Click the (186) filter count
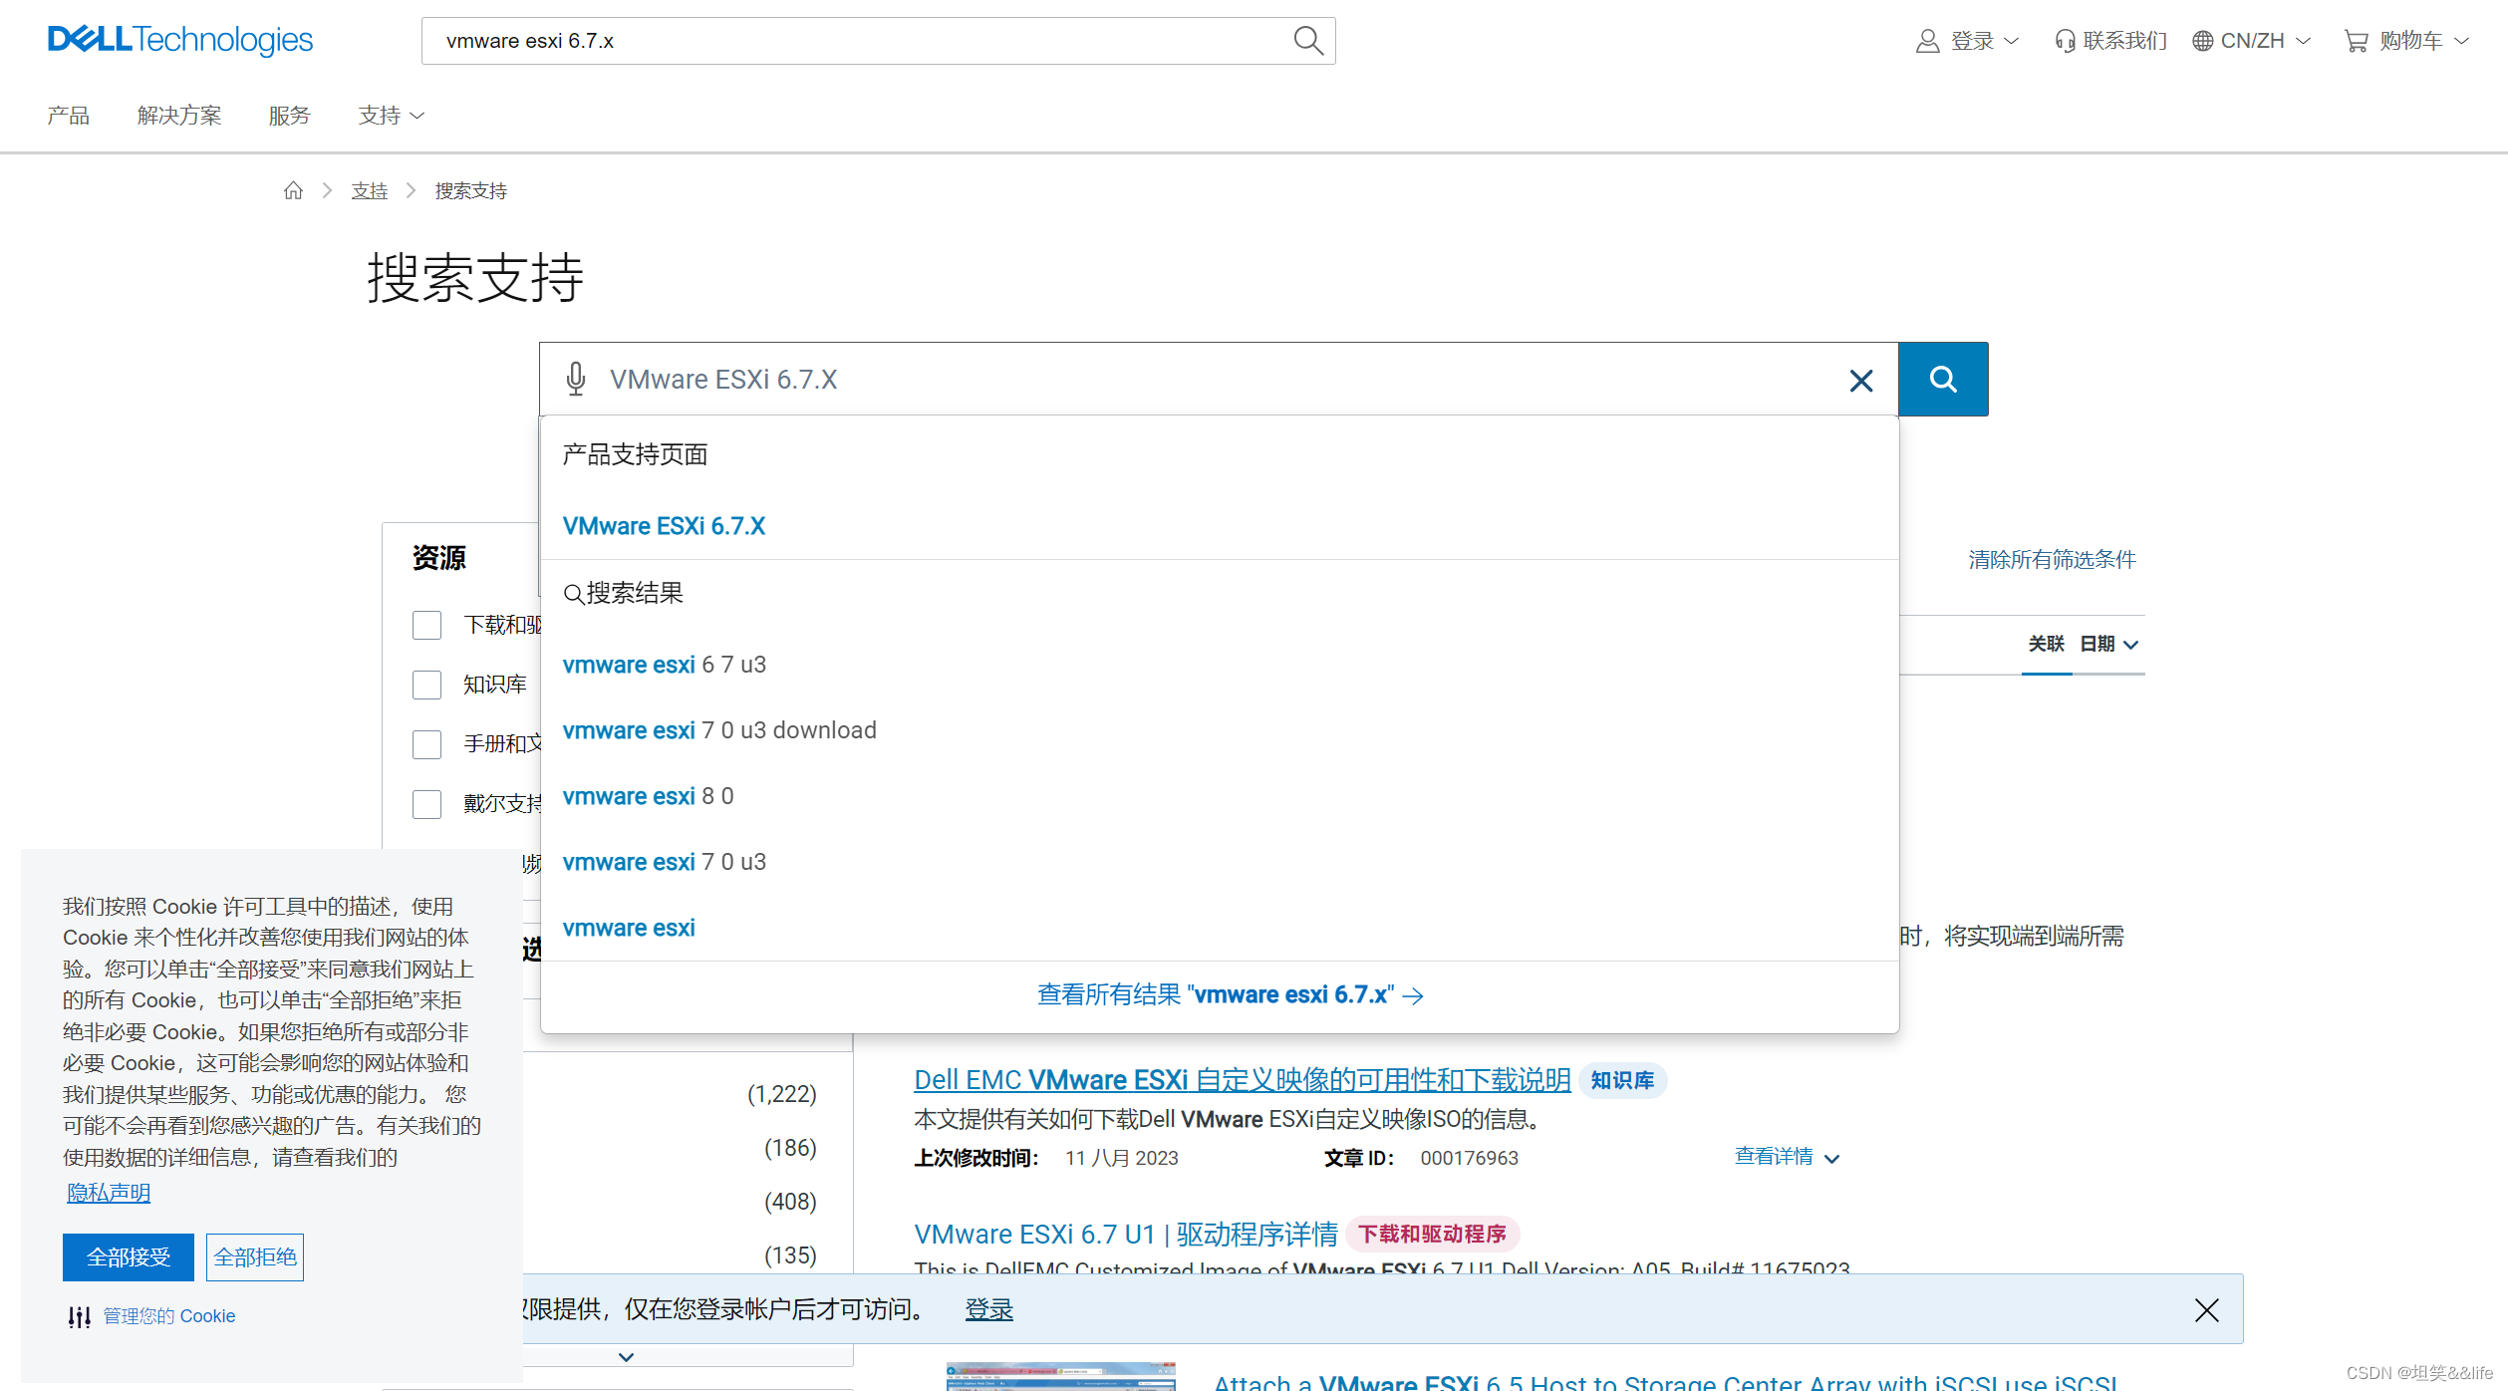Image resolution: width=2508 pixels, height=1391 pixels. coord(790,1148)
